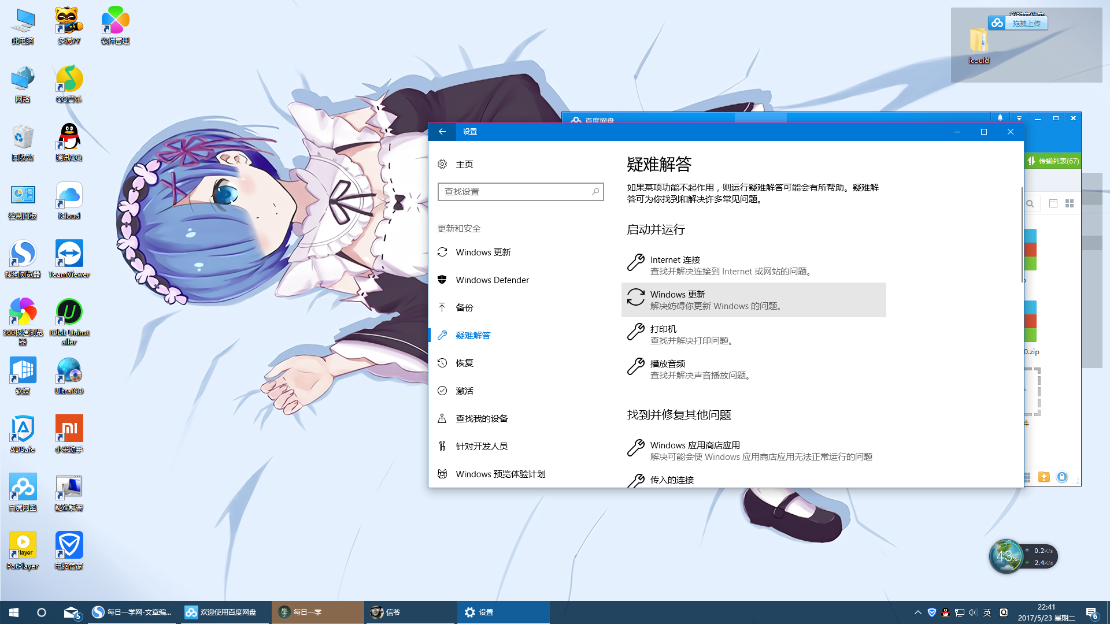Viewport: 1110px width, 624px height.
Task: Open the Mail app on the taskbar
Action: pos(72,612)
